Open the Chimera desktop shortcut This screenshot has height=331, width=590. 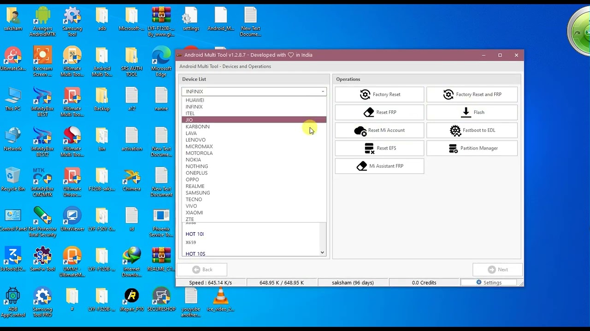click(x=131, y=179)
